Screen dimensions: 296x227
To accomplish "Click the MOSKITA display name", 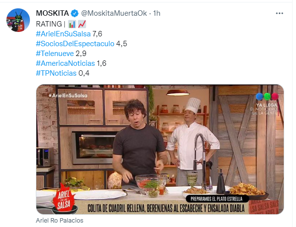I will pos(53,13).
